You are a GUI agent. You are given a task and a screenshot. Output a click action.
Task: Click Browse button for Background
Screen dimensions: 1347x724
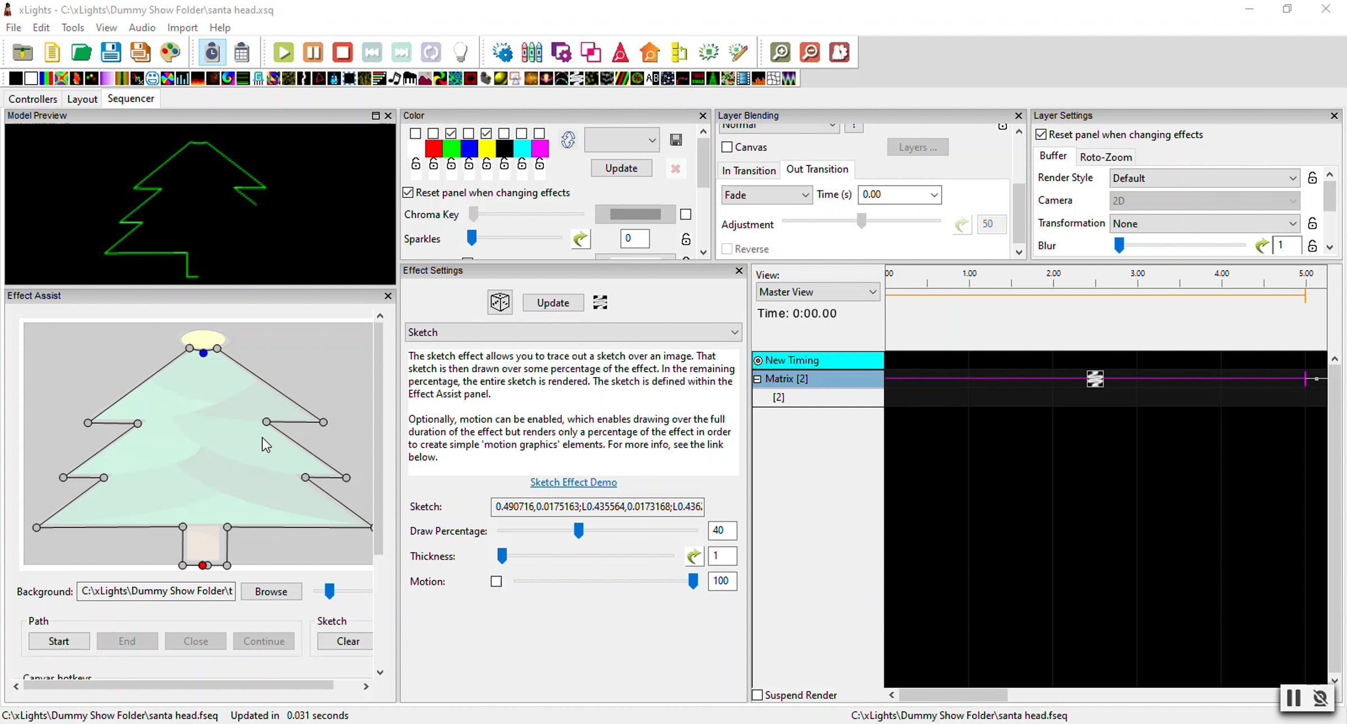pos(271,592)
